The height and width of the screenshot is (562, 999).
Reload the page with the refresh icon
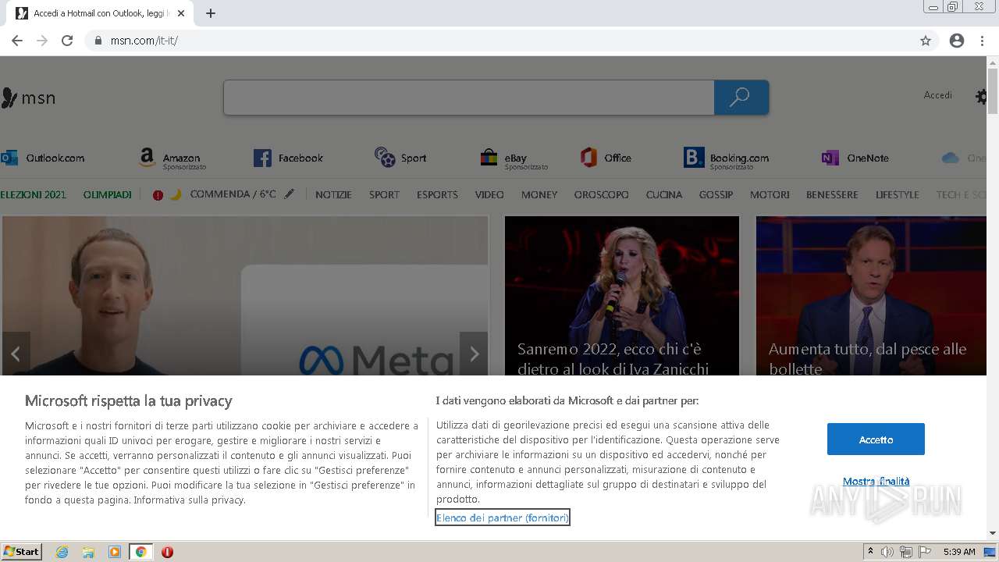(x=67, y=41)
